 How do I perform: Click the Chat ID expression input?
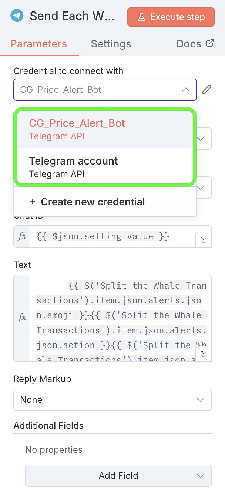115,236
